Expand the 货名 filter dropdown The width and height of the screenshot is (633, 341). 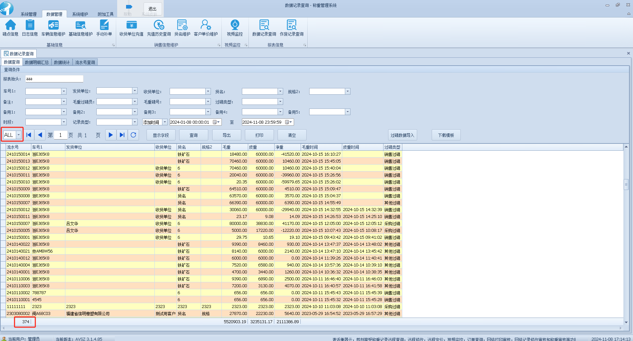click(280, 91)
